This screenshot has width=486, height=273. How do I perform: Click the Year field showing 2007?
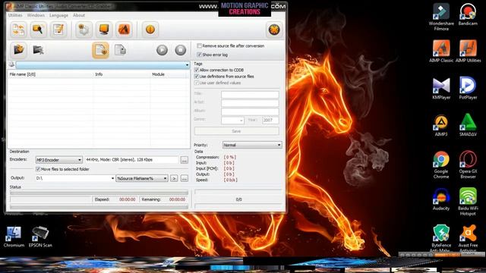click(270, 120)
